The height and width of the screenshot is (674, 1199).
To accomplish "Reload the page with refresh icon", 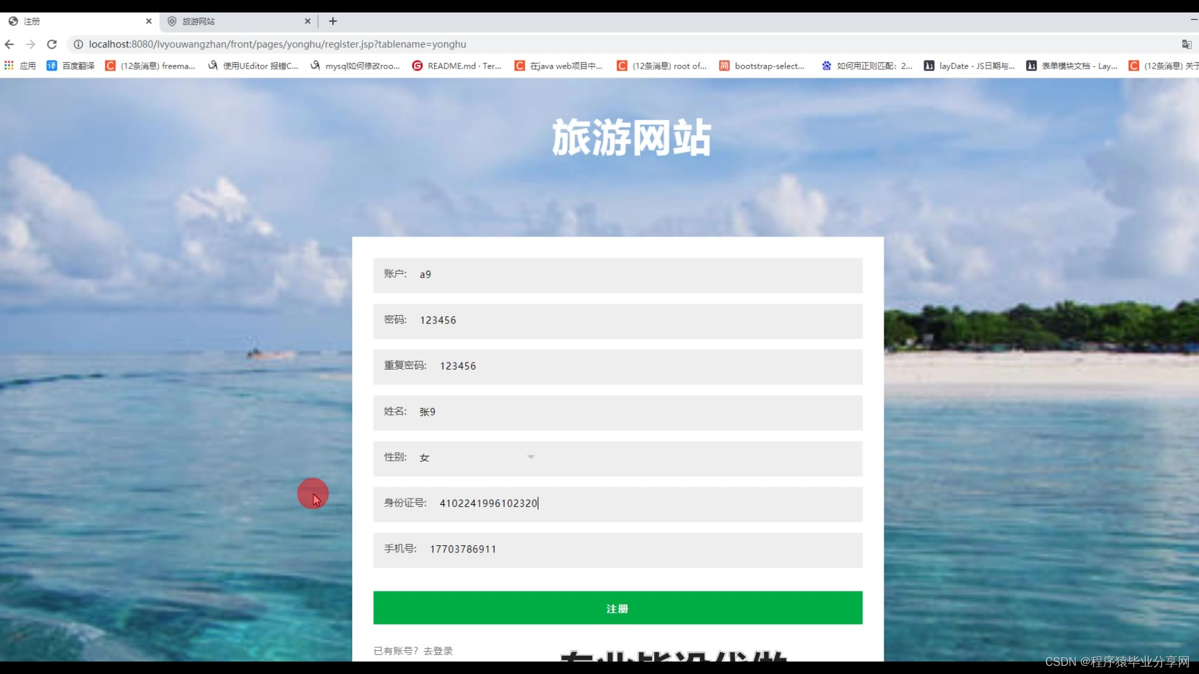I will click(x=52, y=44).
